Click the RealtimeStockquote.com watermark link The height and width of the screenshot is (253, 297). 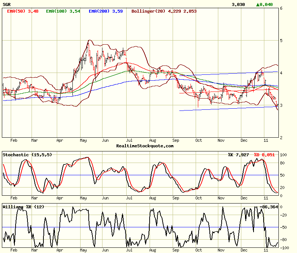[144, 146]
